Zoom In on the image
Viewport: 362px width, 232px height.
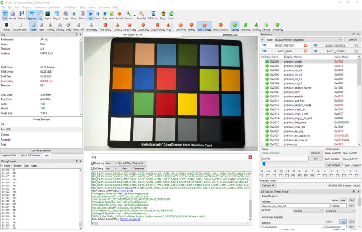(129, 15)
